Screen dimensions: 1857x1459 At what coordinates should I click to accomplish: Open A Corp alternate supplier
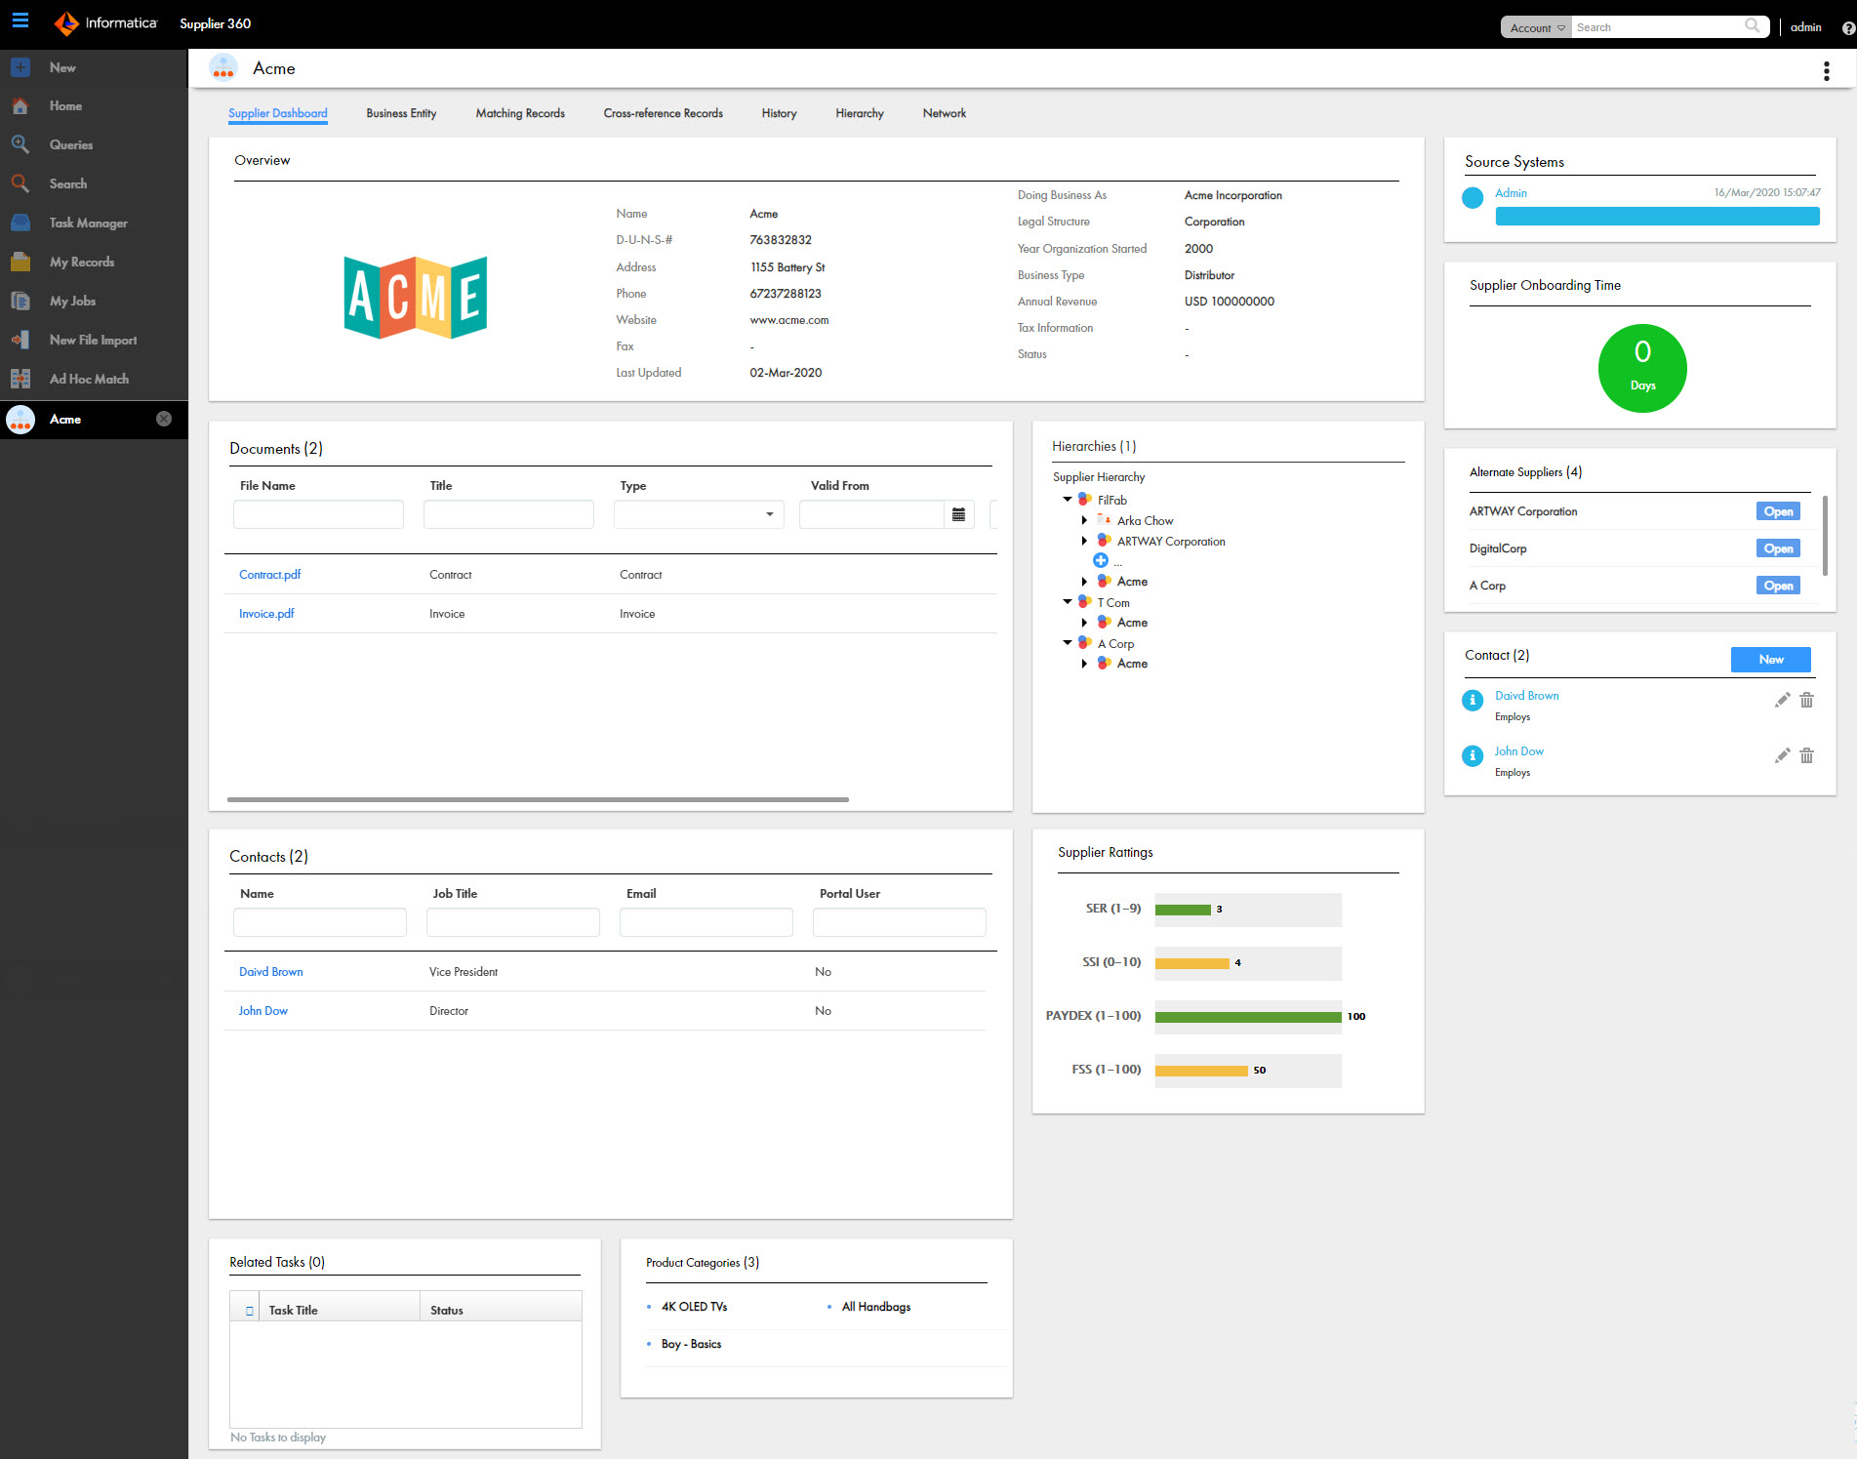[x=1778, y=586]
